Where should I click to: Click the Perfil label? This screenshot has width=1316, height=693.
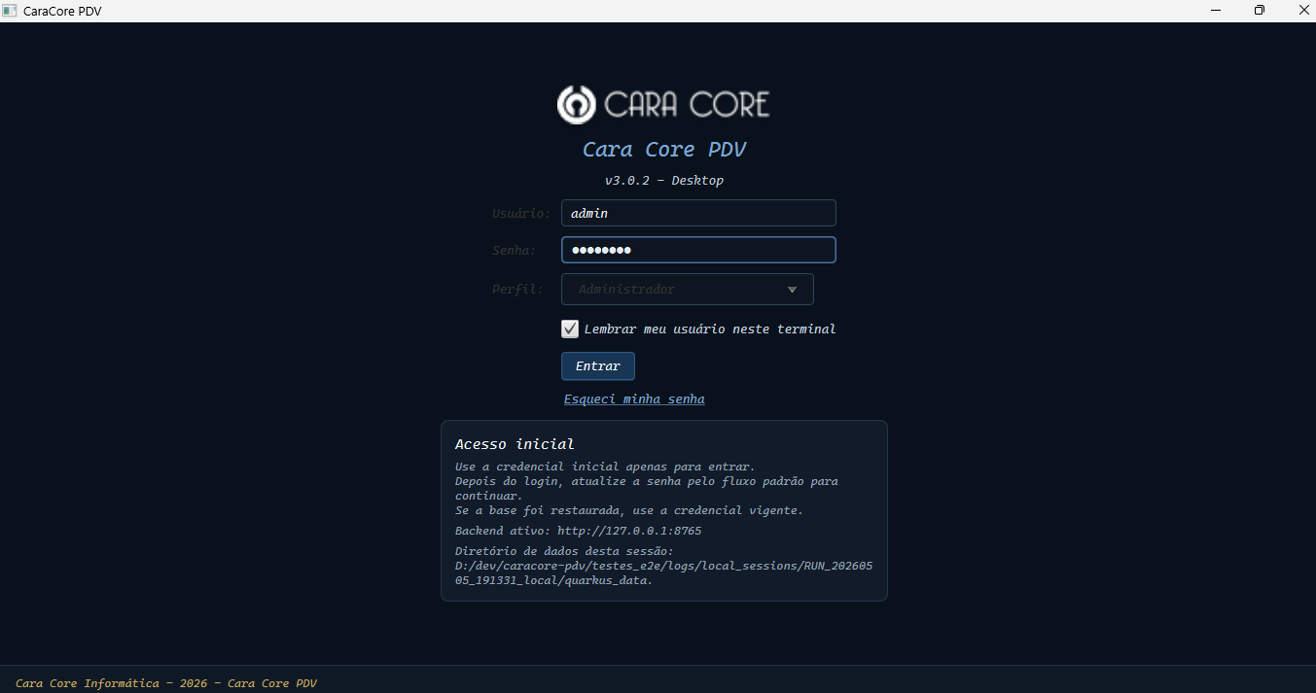tap(517, 290)
